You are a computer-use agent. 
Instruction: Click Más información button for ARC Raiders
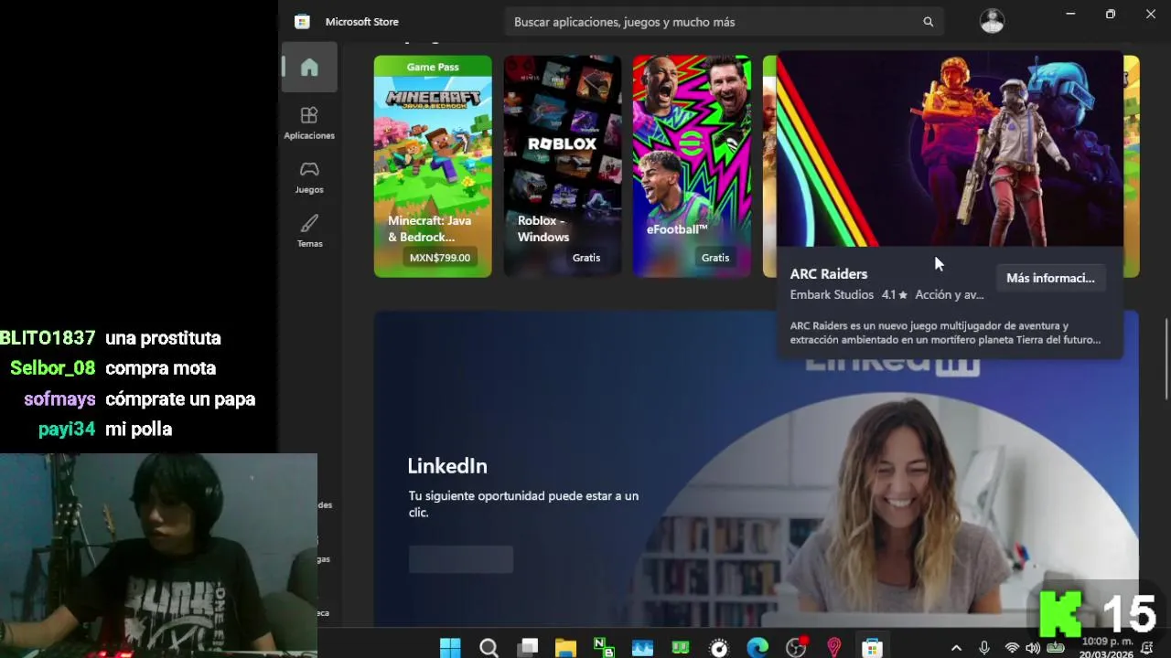point(1050,278)
